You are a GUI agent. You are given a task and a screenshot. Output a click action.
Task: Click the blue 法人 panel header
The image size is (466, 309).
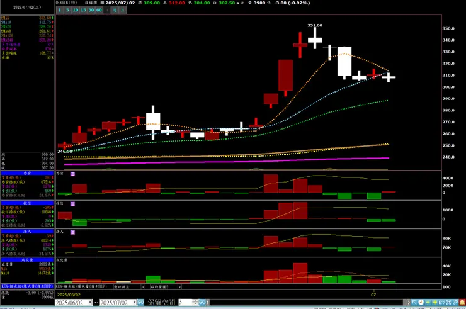coord(27,231)
